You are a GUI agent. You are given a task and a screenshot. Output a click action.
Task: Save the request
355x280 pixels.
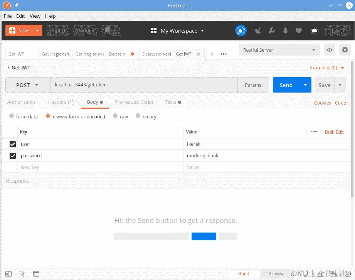tap(325, 85)
